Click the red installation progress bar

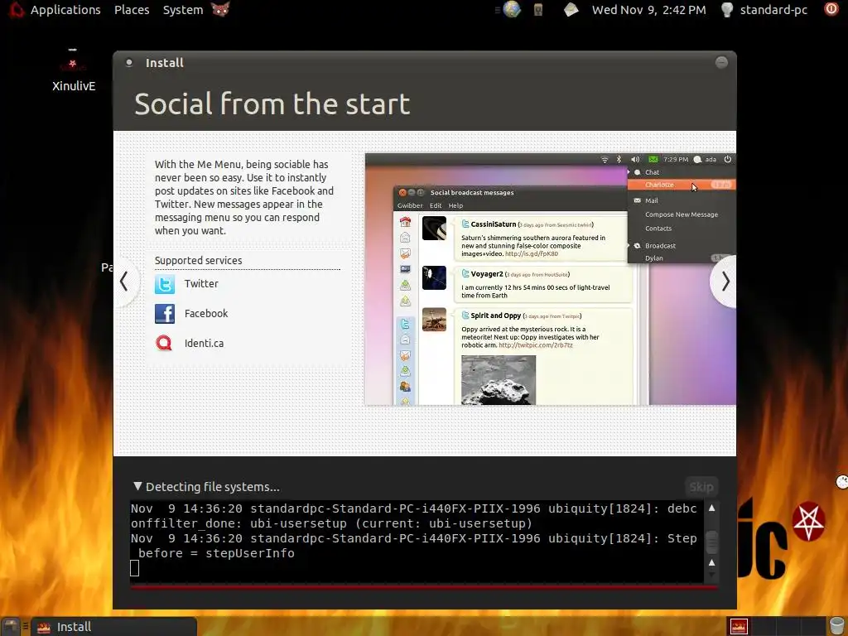click(x=424, y=587)
